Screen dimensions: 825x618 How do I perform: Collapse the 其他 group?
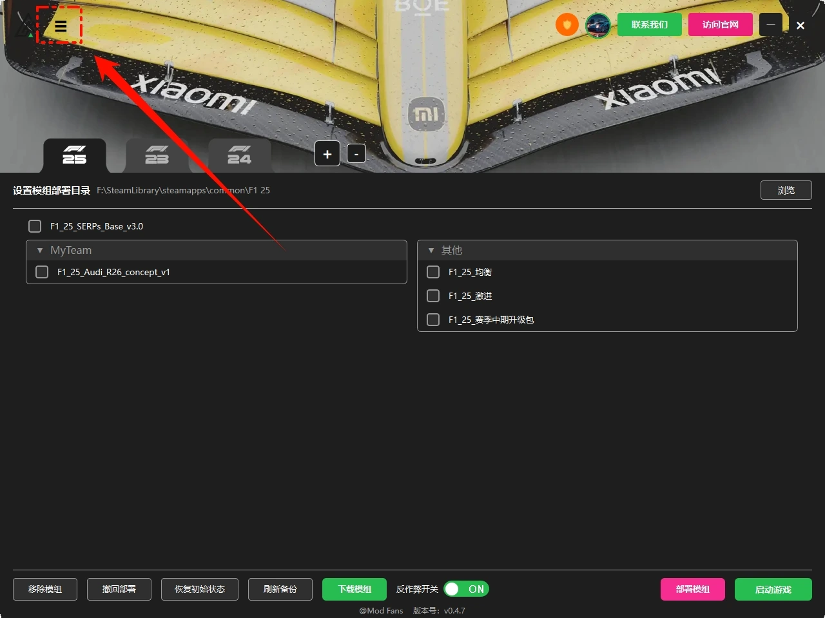pos(431,250)
